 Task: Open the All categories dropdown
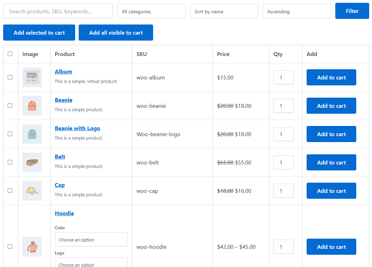click(151, 11)
